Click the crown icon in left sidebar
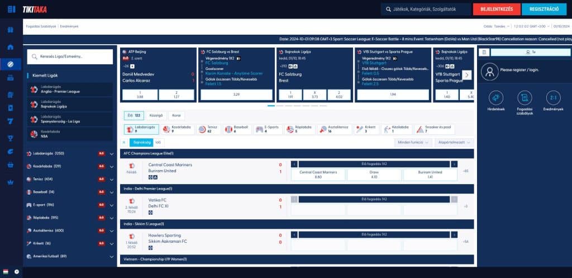This screenshot has height=278, width=572. (x=10, y=182)
